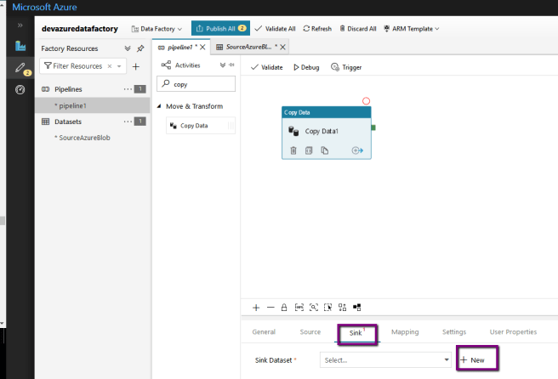Open the Sink Dataset dropdown
This screenshot has width=558, height=379.
click(386, 359)
